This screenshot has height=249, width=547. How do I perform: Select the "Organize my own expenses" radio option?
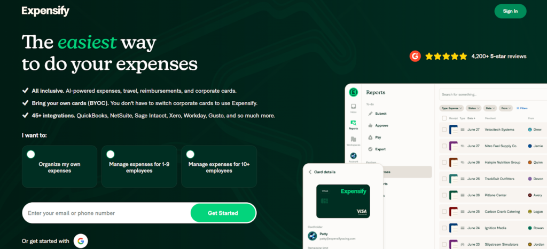[x=31, y=154]
